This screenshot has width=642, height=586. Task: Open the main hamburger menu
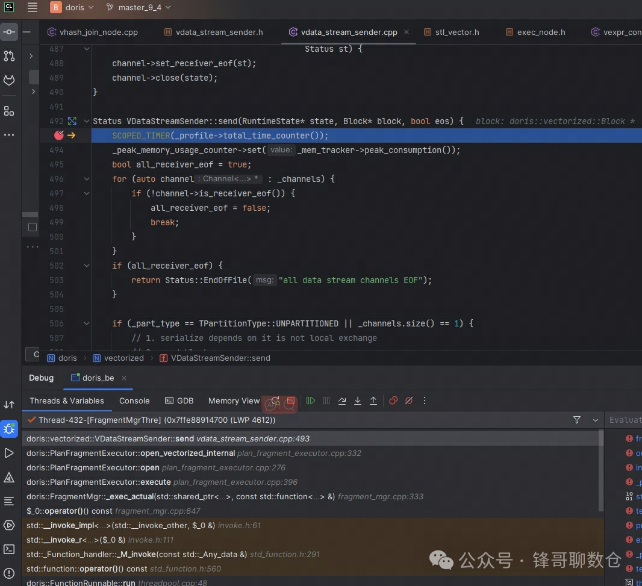coord(33,7)
